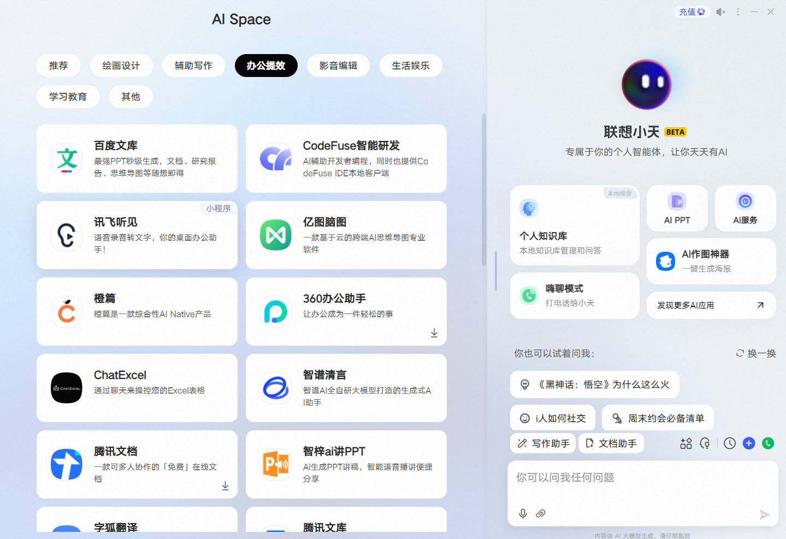Select the 推荐 category tab

click(x=58, y=66)
